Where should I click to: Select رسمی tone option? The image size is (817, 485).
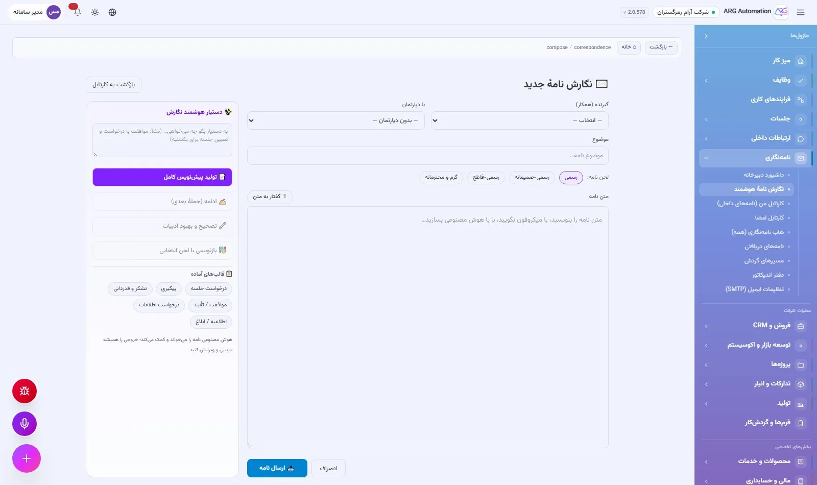571,177
